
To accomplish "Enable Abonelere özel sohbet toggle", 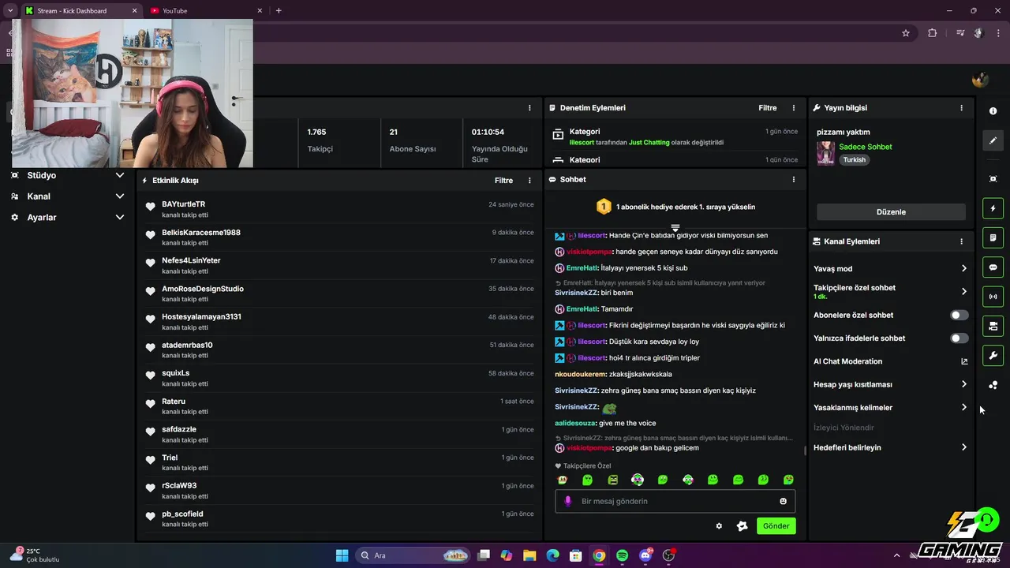I will coord(959,315).
